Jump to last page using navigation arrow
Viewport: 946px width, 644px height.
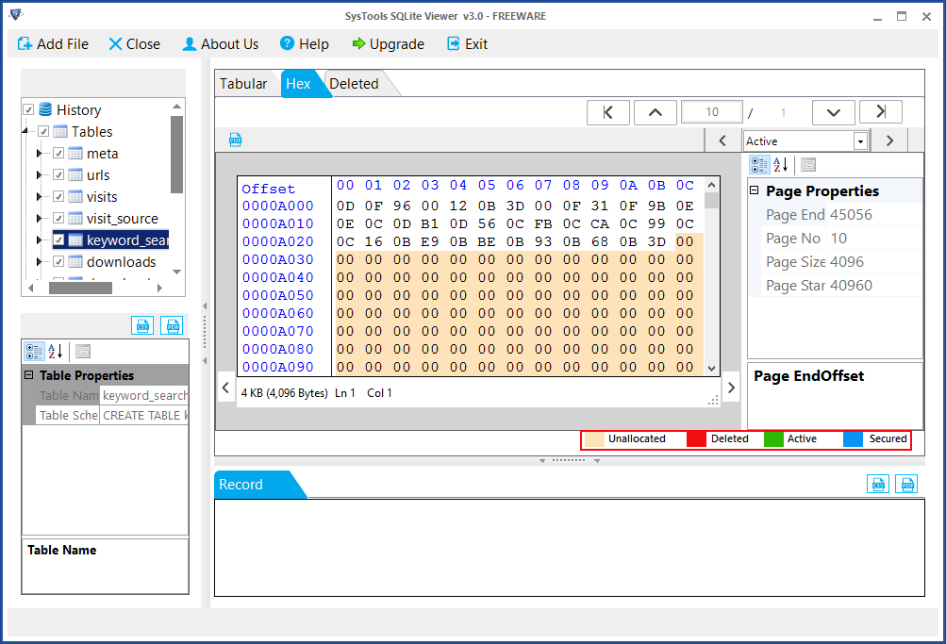[x=880, y=111]
